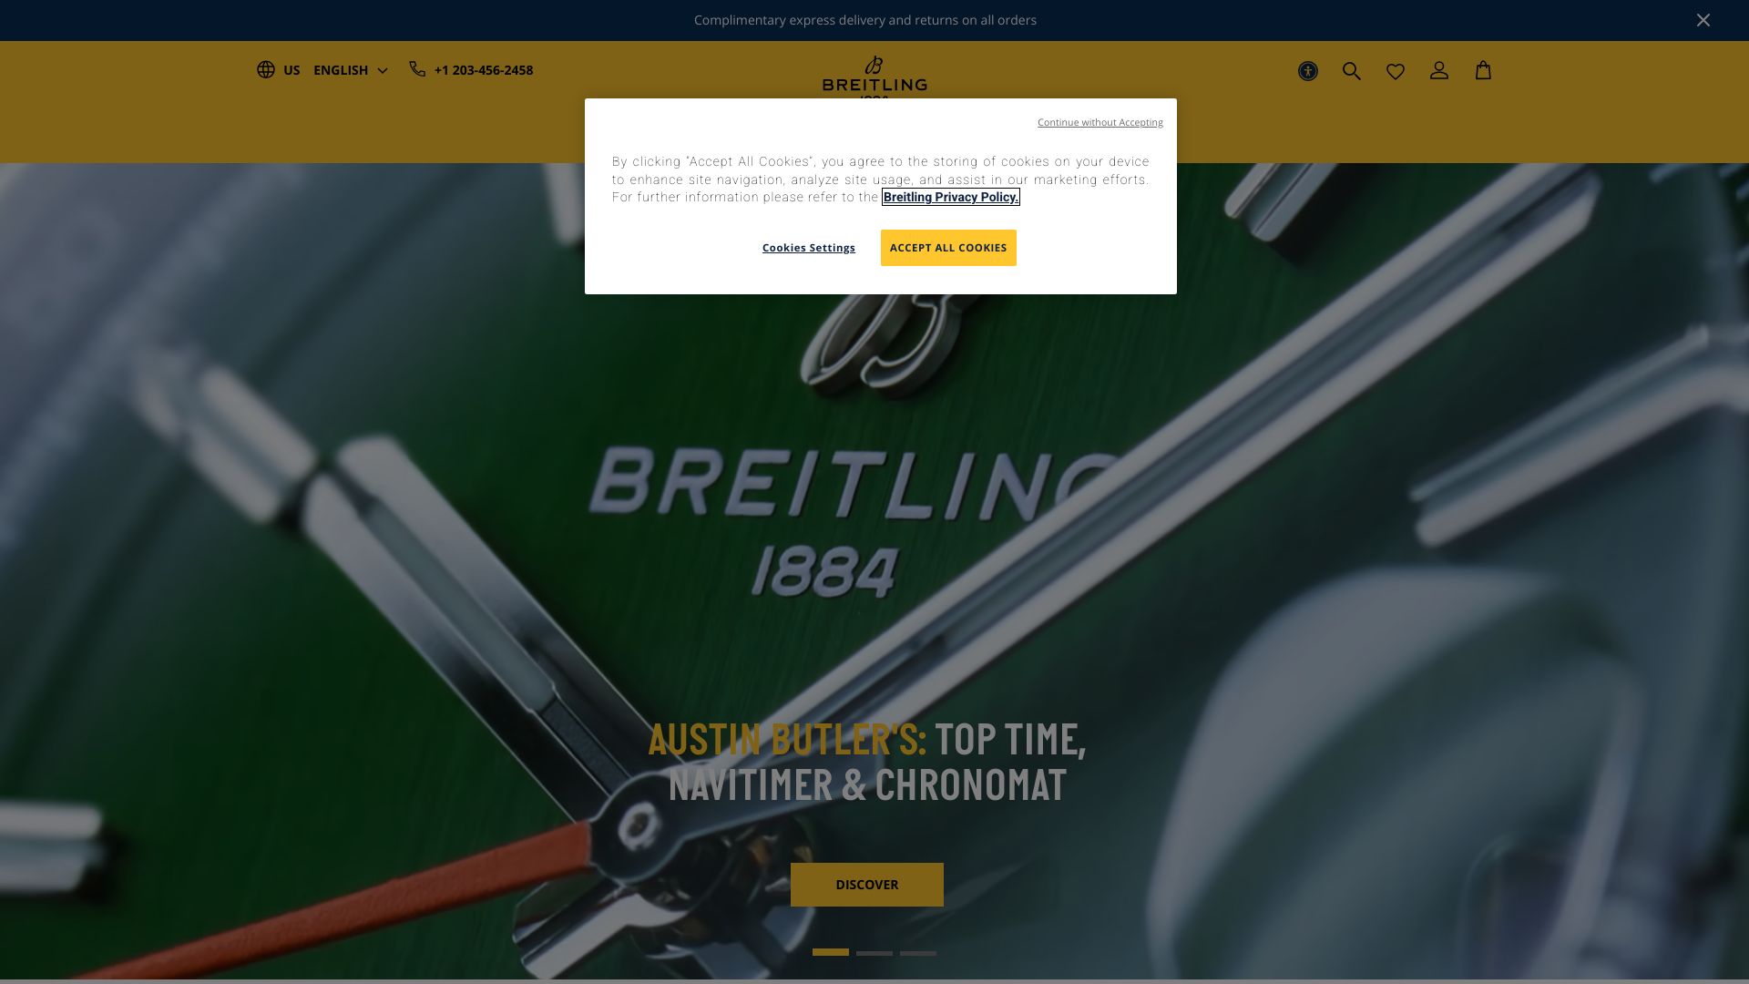Choose Continue without Accepting
This screenshot has height=984, width=1749.
point(1100,122)
